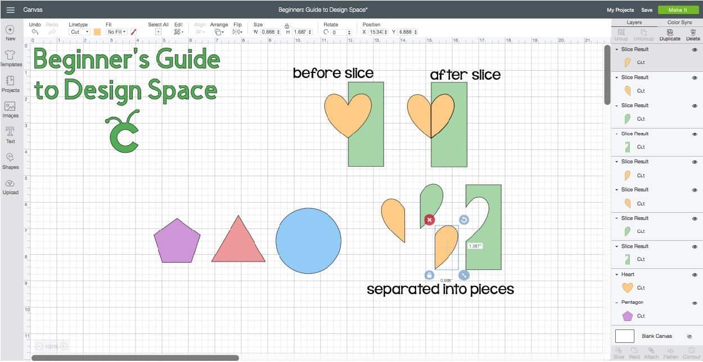Save the project
The width and height of the screenshot is (703, 362).
647,10
